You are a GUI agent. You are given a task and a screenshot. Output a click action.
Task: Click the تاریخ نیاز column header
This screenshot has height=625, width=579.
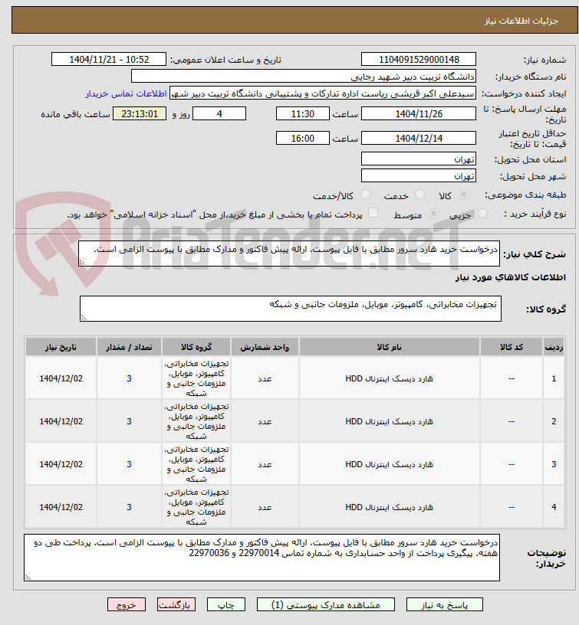(x=61, y=347)
